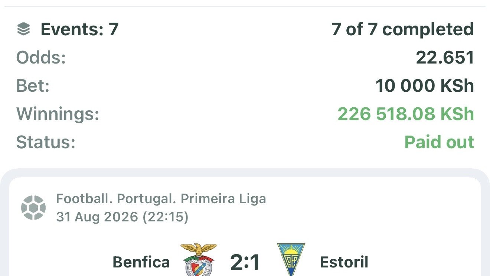Open the Benfica vs Estoril event card
This screenshot has width=490, height=276.
point(245,227)
